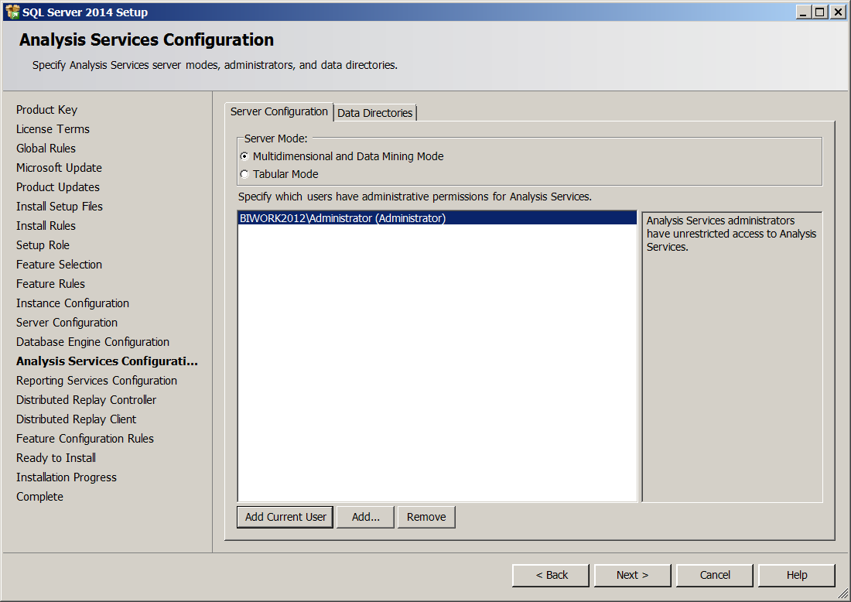Go to the Next setup page
Screen dimensions: 851x602
(632, 575)
